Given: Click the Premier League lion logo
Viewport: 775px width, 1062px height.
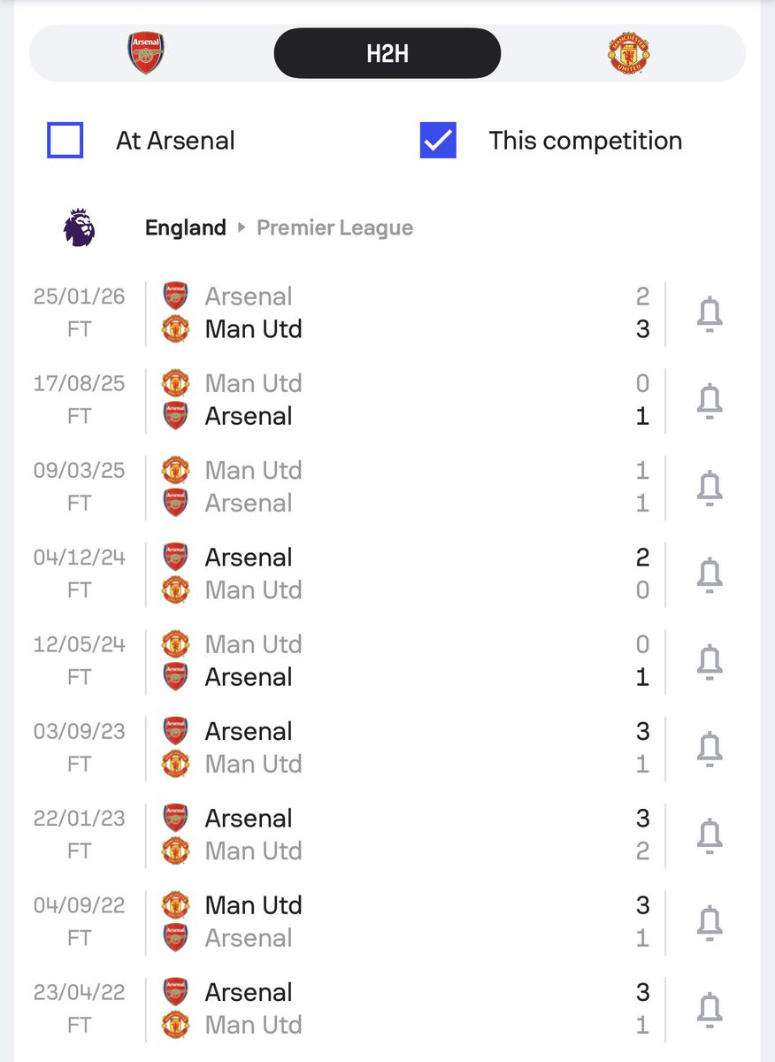Looking at the screenshot, I should pyautogui.click(x=79, y=227).
